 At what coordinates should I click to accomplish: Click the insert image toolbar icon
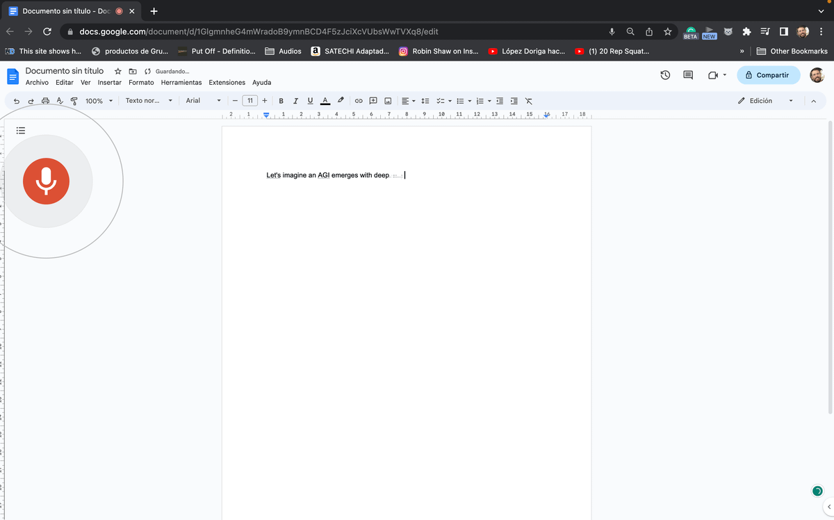(388, 101)
